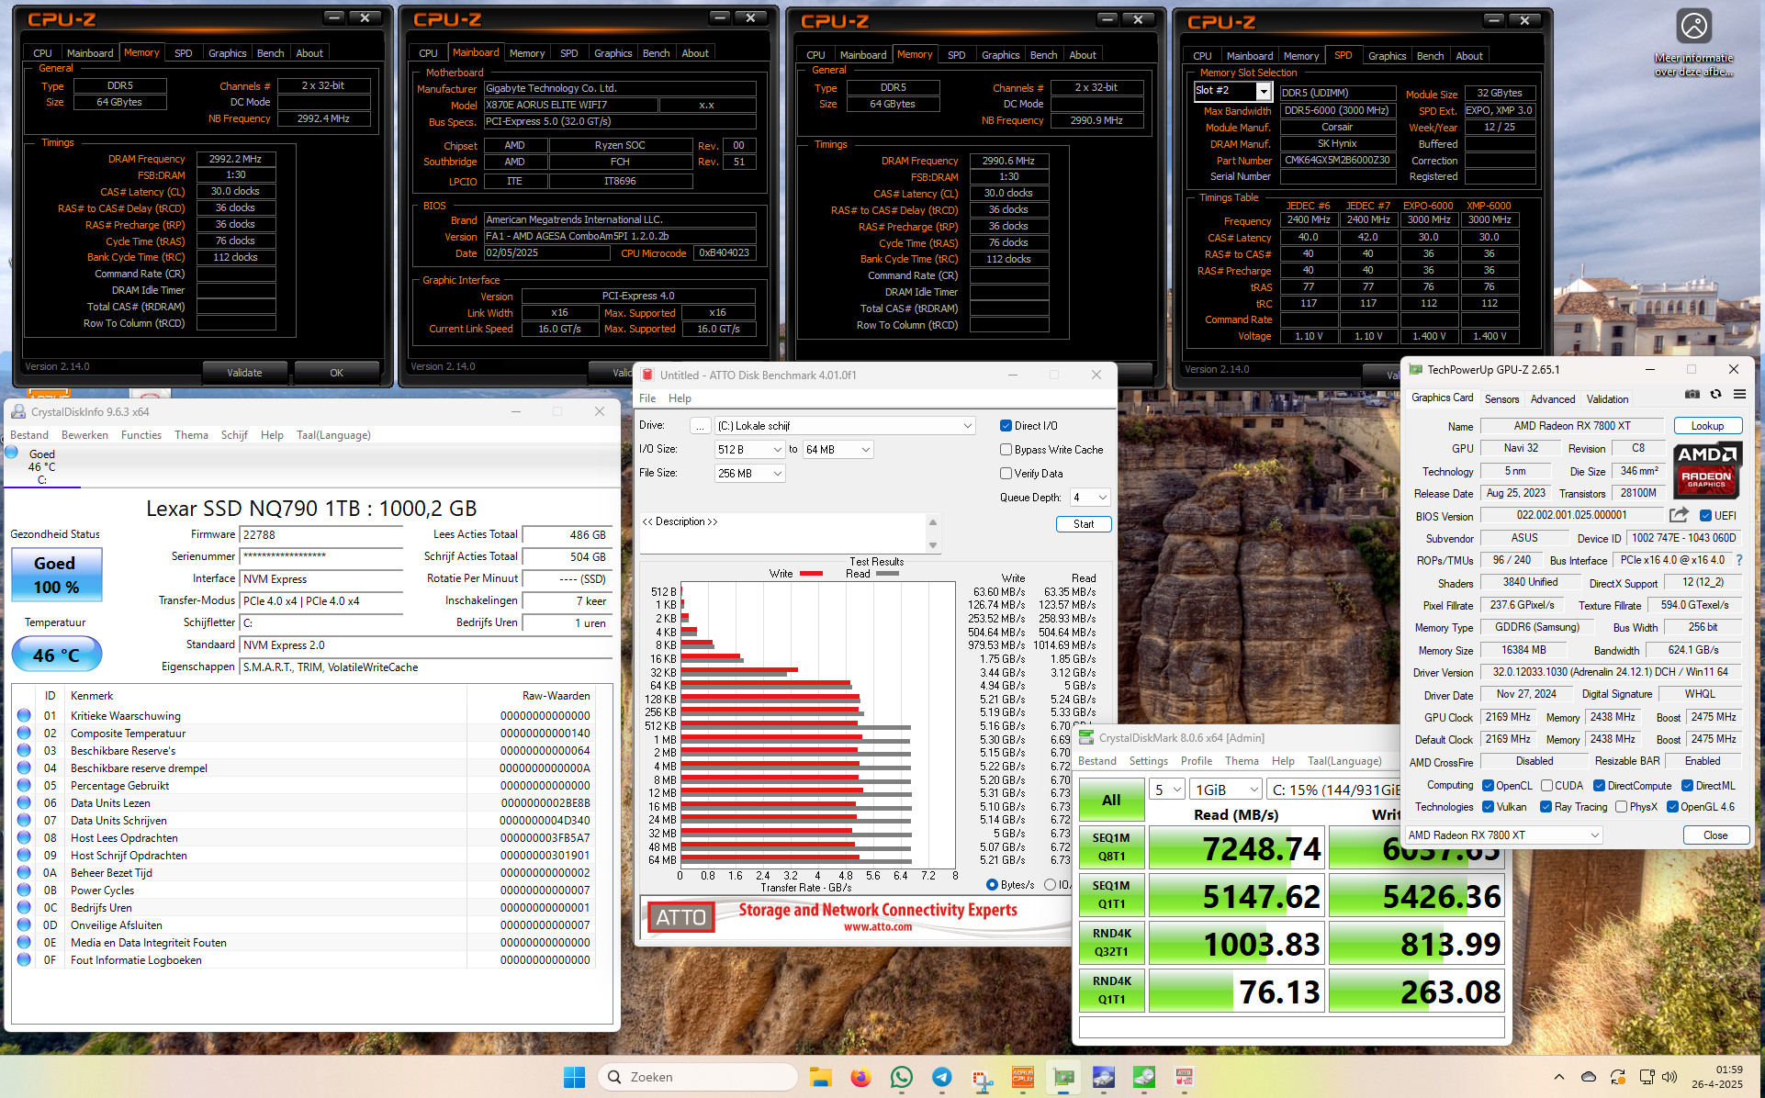
Task: Open the Schijf menu in CrystalDiskInfo
Action: point(234,434)
